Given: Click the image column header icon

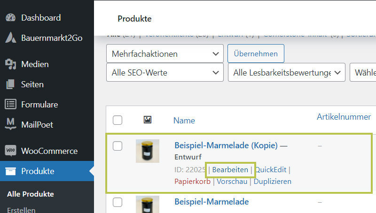Looking at the screenshot, I should 147,121.
